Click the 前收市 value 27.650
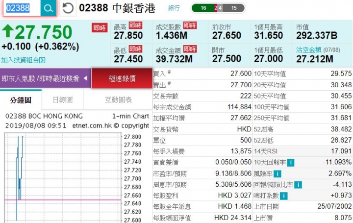The image size is (353, 223). (227, 36)
